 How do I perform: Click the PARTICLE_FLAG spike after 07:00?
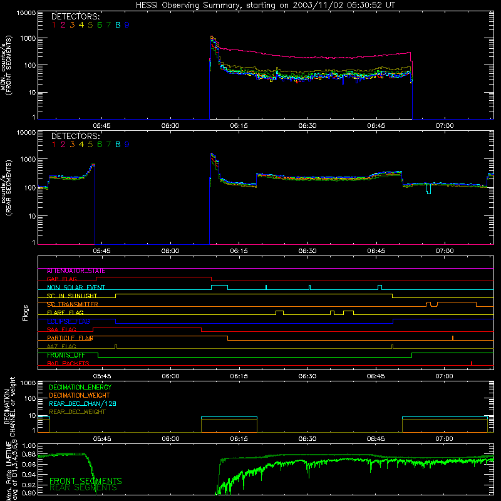coord(453,338)
